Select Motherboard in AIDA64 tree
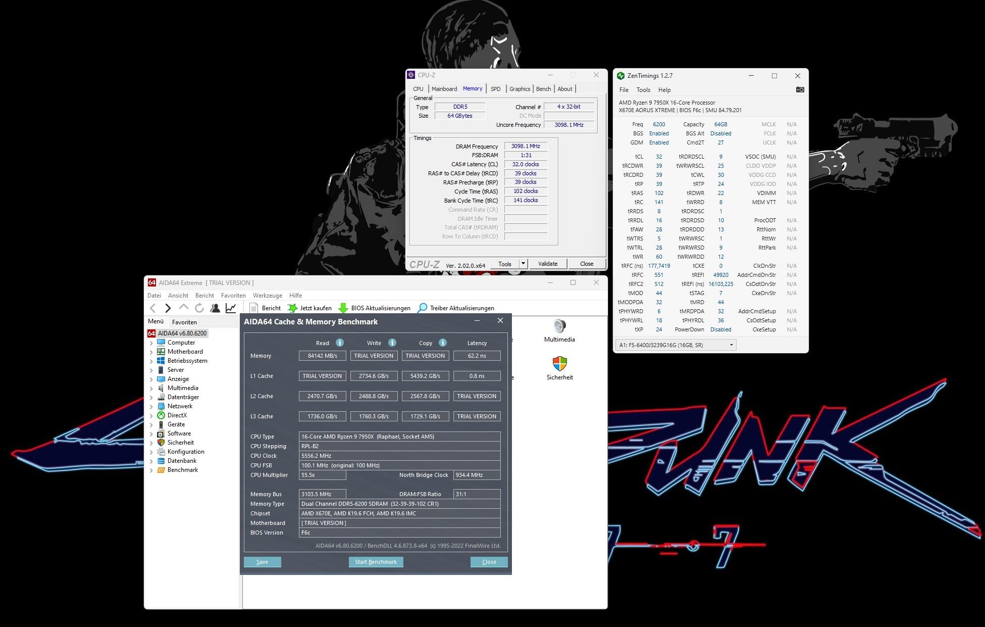Screen dimensions: 985x627 coord(185,352)
